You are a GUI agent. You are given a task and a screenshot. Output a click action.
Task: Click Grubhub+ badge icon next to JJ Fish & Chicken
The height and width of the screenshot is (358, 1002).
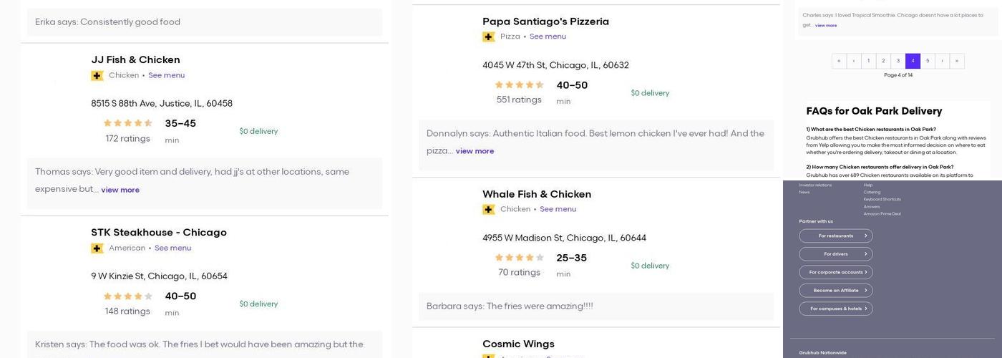coord(97,75)
